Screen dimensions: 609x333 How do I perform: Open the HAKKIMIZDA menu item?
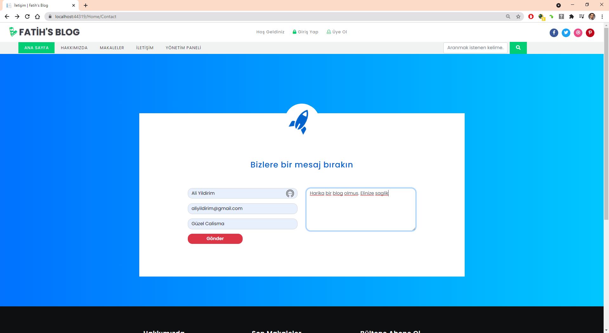(74, 48)
